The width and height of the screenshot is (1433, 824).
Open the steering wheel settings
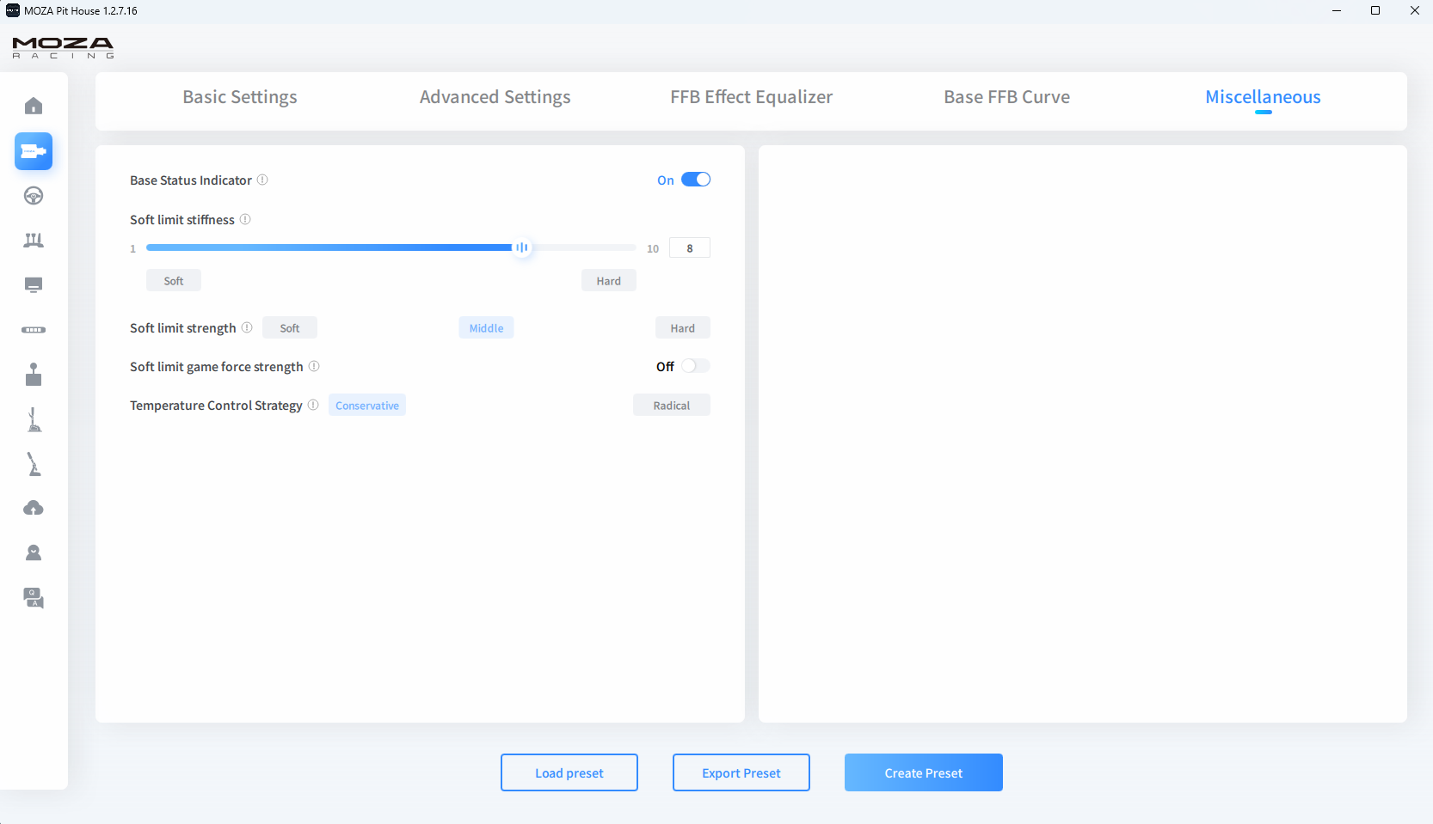click(34, 196)
